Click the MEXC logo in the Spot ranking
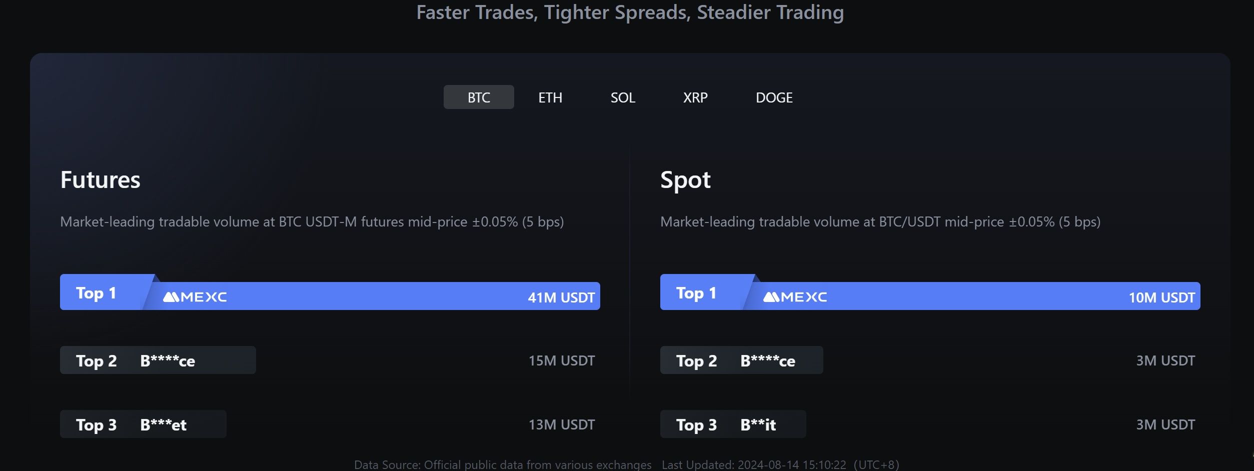The width and height of the screenshot is (1254, 471). 795,297
